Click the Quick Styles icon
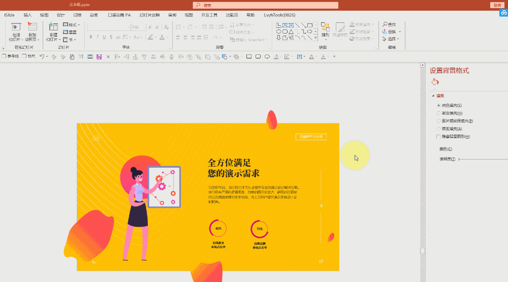508x282 pixels. [x=340, y=27]
